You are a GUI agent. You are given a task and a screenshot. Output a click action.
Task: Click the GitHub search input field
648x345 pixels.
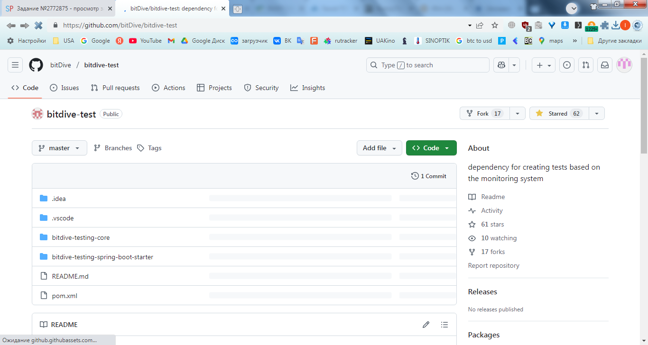[x=428, y=65]
